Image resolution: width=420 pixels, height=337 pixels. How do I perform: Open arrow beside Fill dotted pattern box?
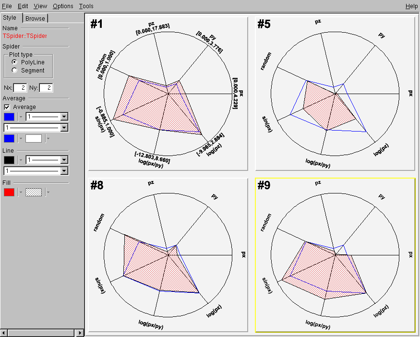[48, 192]
